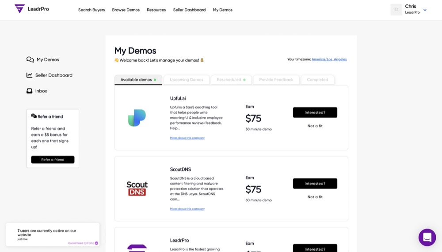
Task: Open More about this company for Upful.ai
Action: [187, 138]
